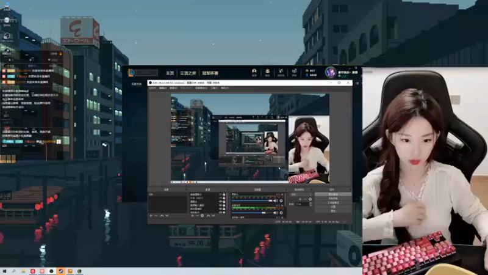Click Windows Start button on taskbar

(4, 271)
